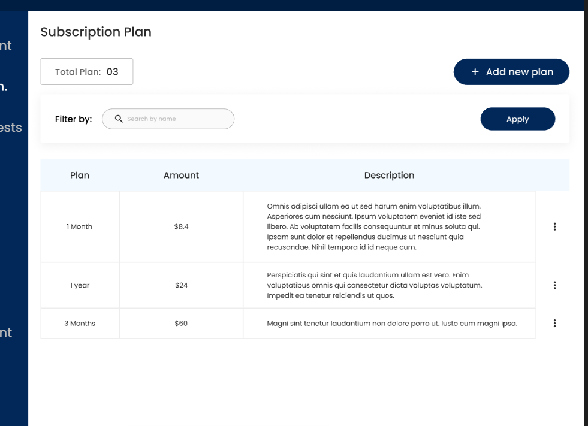Show more actions for 3 Months plan
The image size is (588, 426).
pyautogui.click(x=554, y=324)
